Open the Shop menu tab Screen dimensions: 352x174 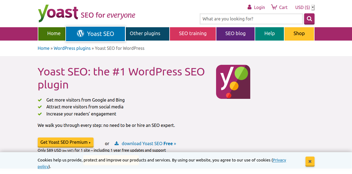pyautogui.click(x=299, y=34)
